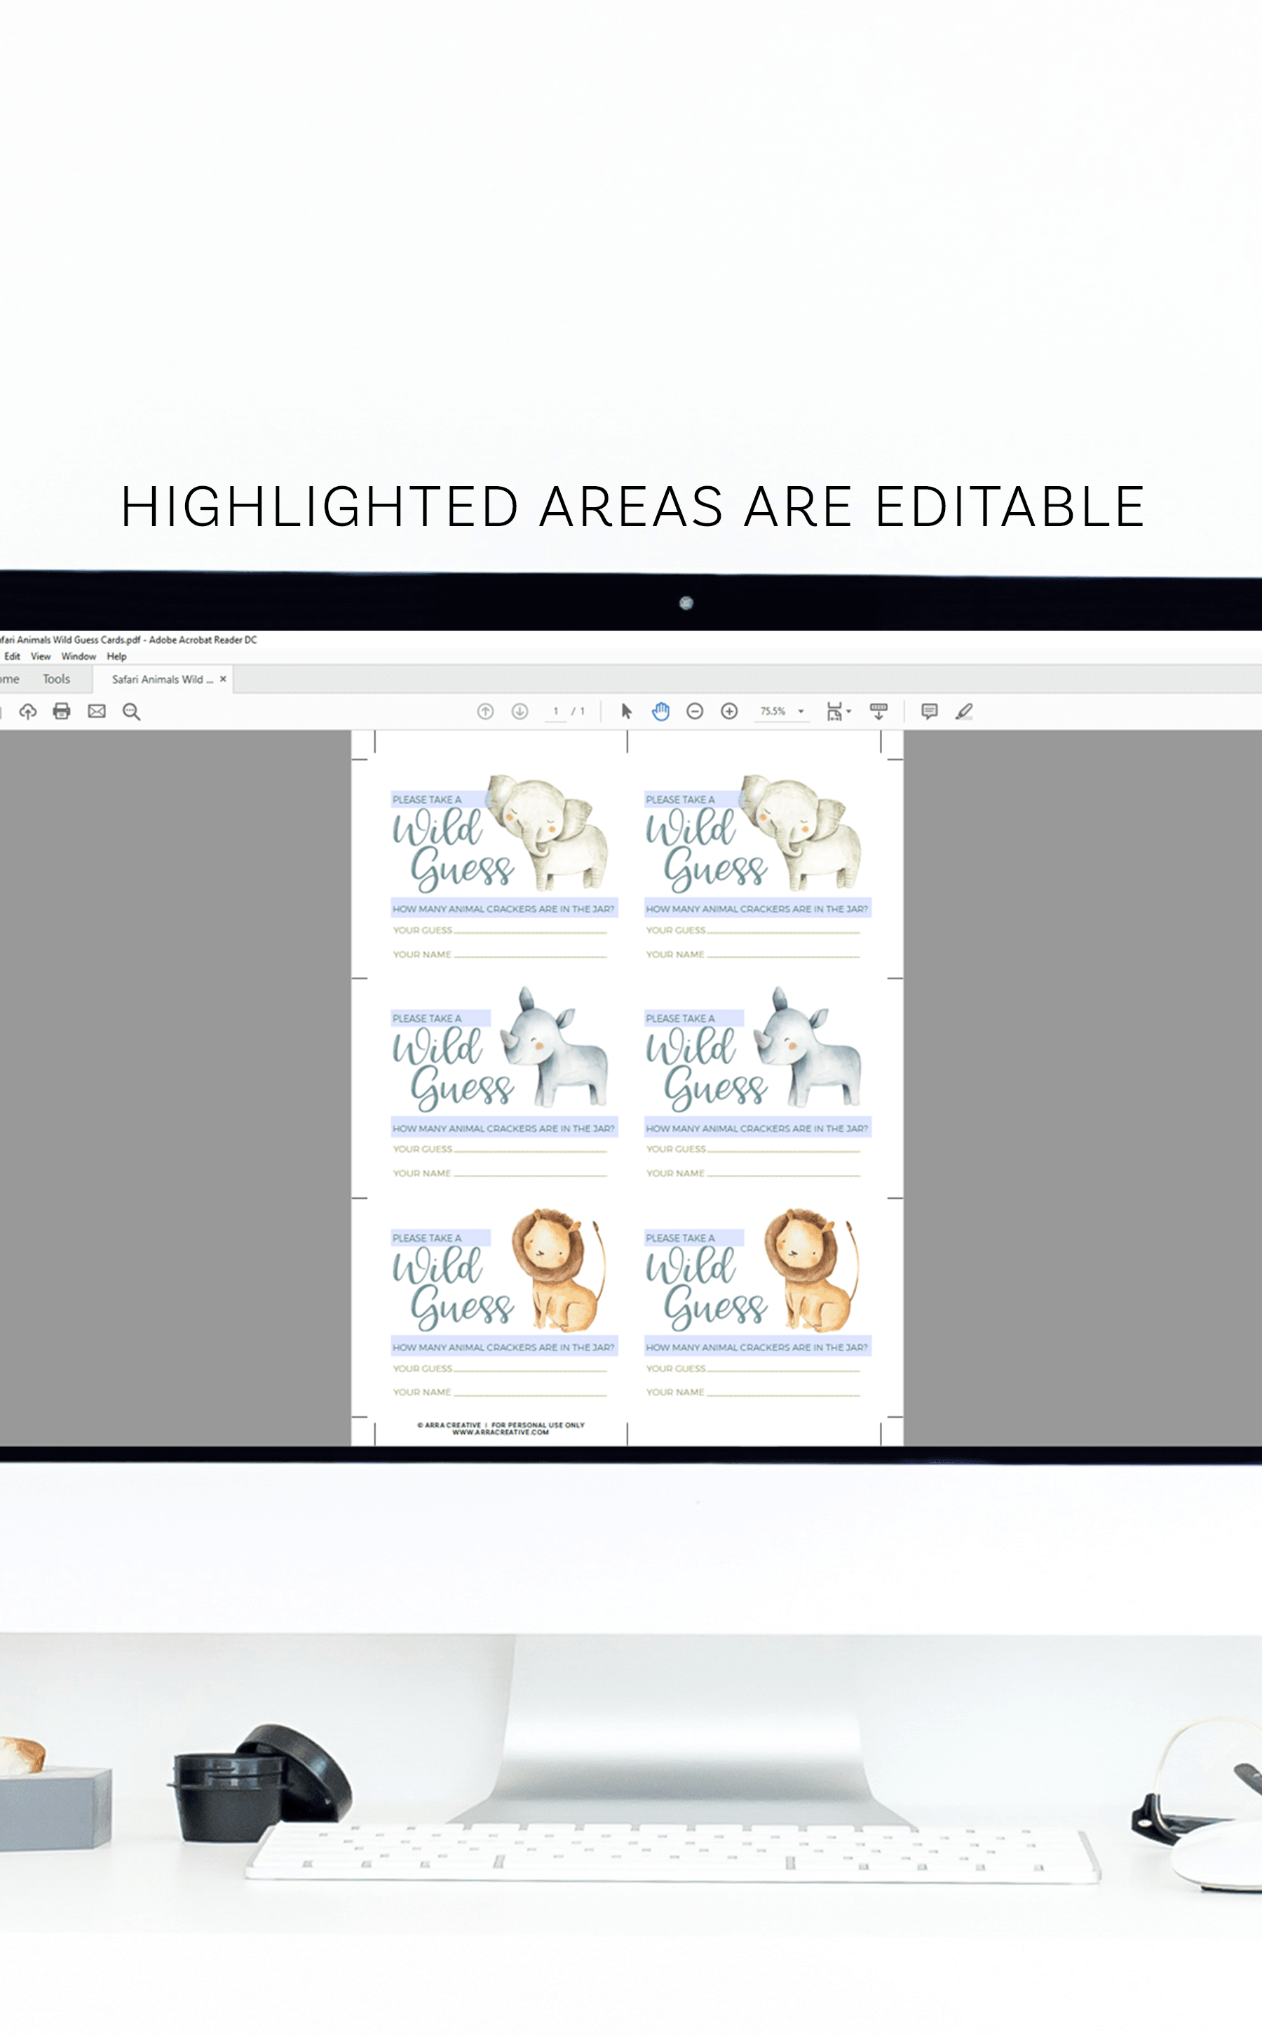Choose the selection arrow tool
This screenshot has height=2035, width=1262.
click(x=626, y=711)
